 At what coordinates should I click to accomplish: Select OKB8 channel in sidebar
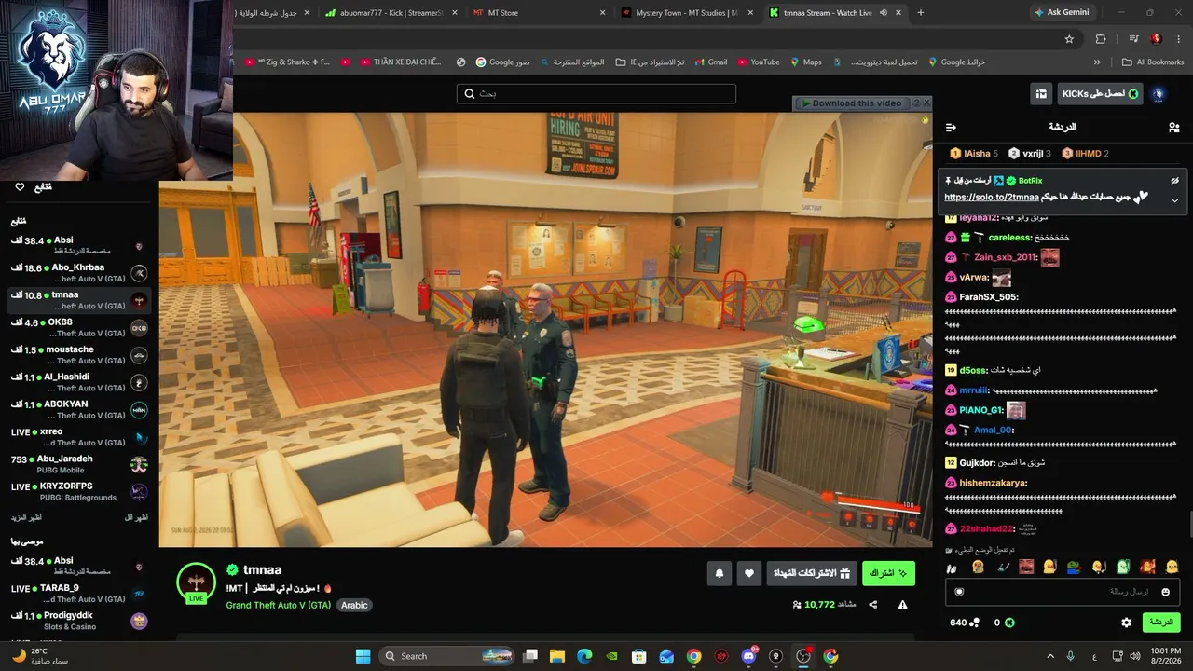pyautogui.click(x=79, y=328)
